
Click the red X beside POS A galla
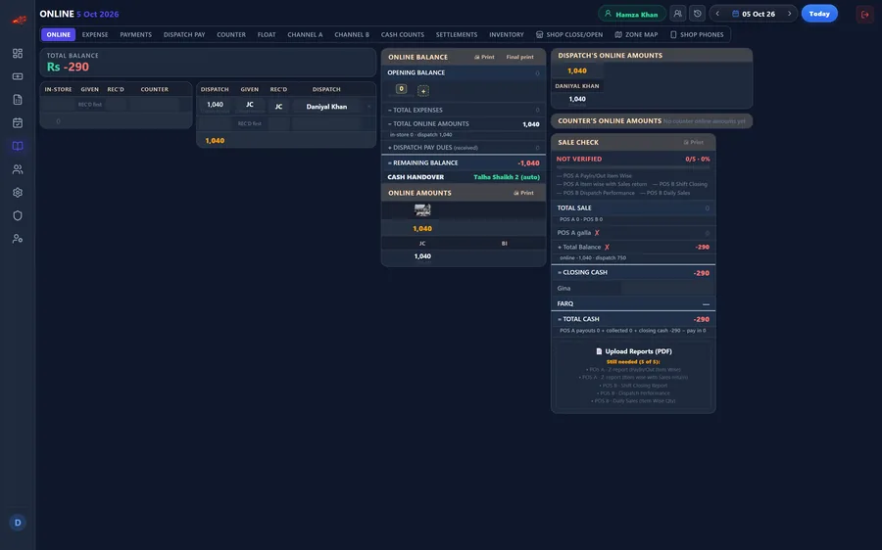597,233
